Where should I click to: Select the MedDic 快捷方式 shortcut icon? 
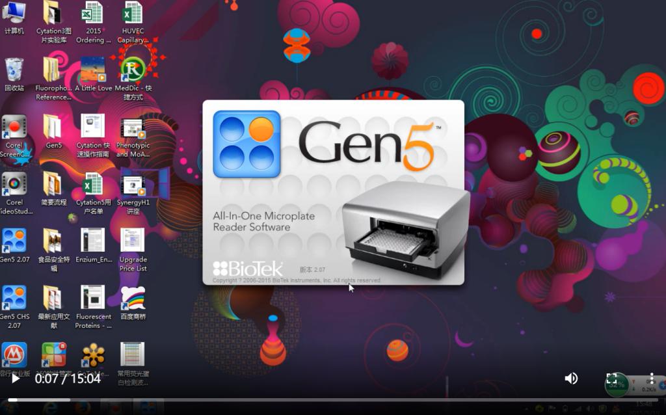point(133,79)
